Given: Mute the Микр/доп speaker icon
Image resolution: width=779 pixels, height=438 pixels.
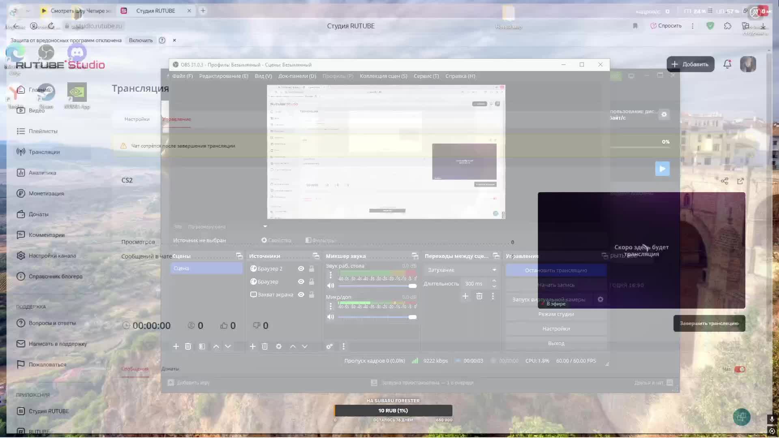Looking at the screenshot, I should (x=331, y=317).
